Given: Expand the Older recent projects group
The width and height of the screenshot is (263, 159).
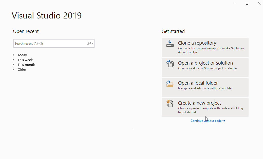Looking at the screenshot, I should [x=13, y=69].
